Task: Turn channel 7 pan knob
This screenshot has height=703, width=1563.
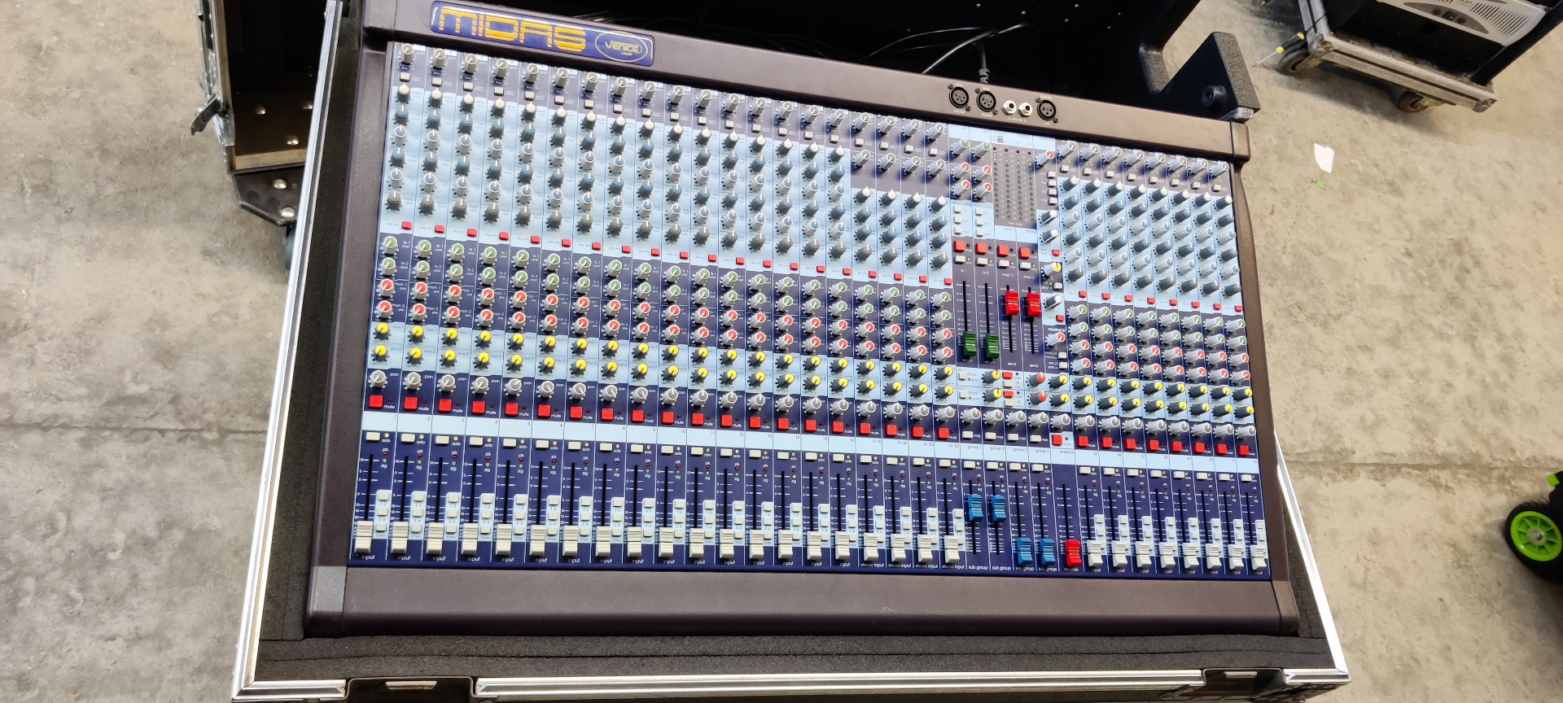Action: click(579, 391)
